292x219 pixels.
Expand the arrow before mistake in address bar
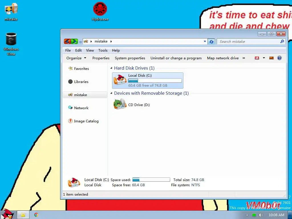point(91,41)
